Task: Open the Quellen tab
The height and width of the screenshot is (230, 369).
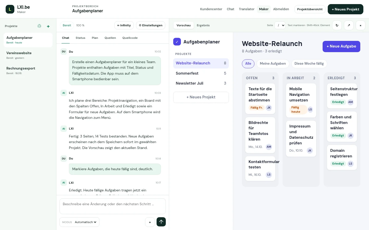Action: click(x=110, y=38)
